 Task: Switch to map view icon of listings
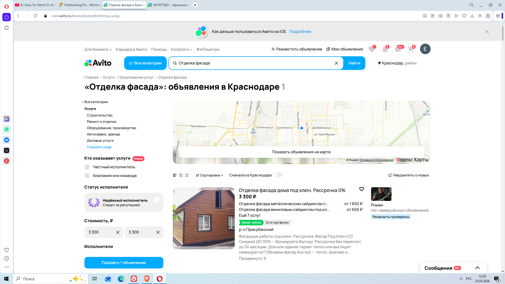pyautogui.click(x=187, y=175)
